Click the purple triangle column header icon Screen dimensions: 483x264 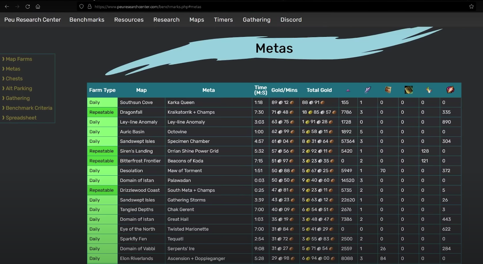point(348,90)
